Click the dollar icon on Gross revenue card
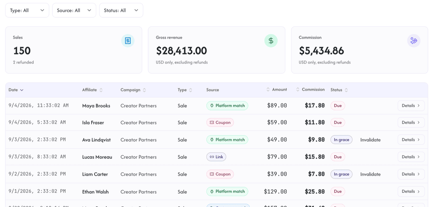The width and height of the screenshot is (437, 207). (x=271, y=41)
